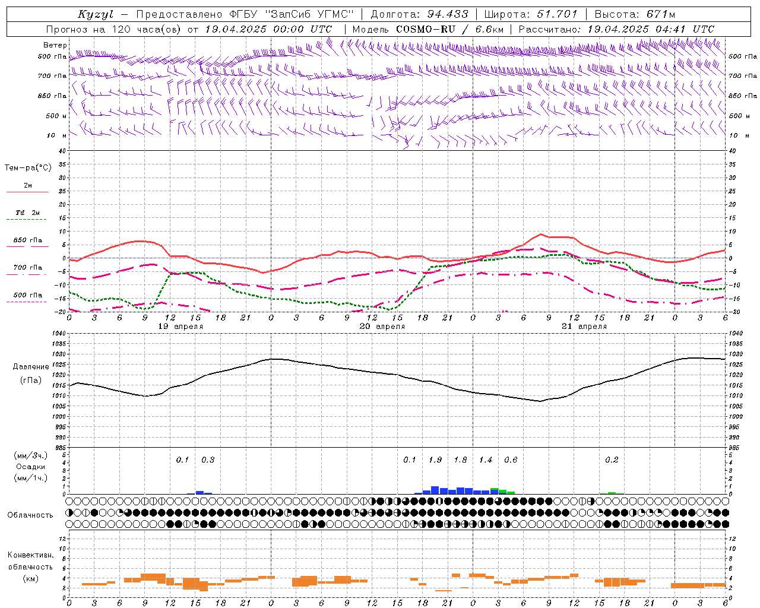The image size is (760, 608).
Task: Click the precipitation total 1.4
Action: tap(486, 460)
